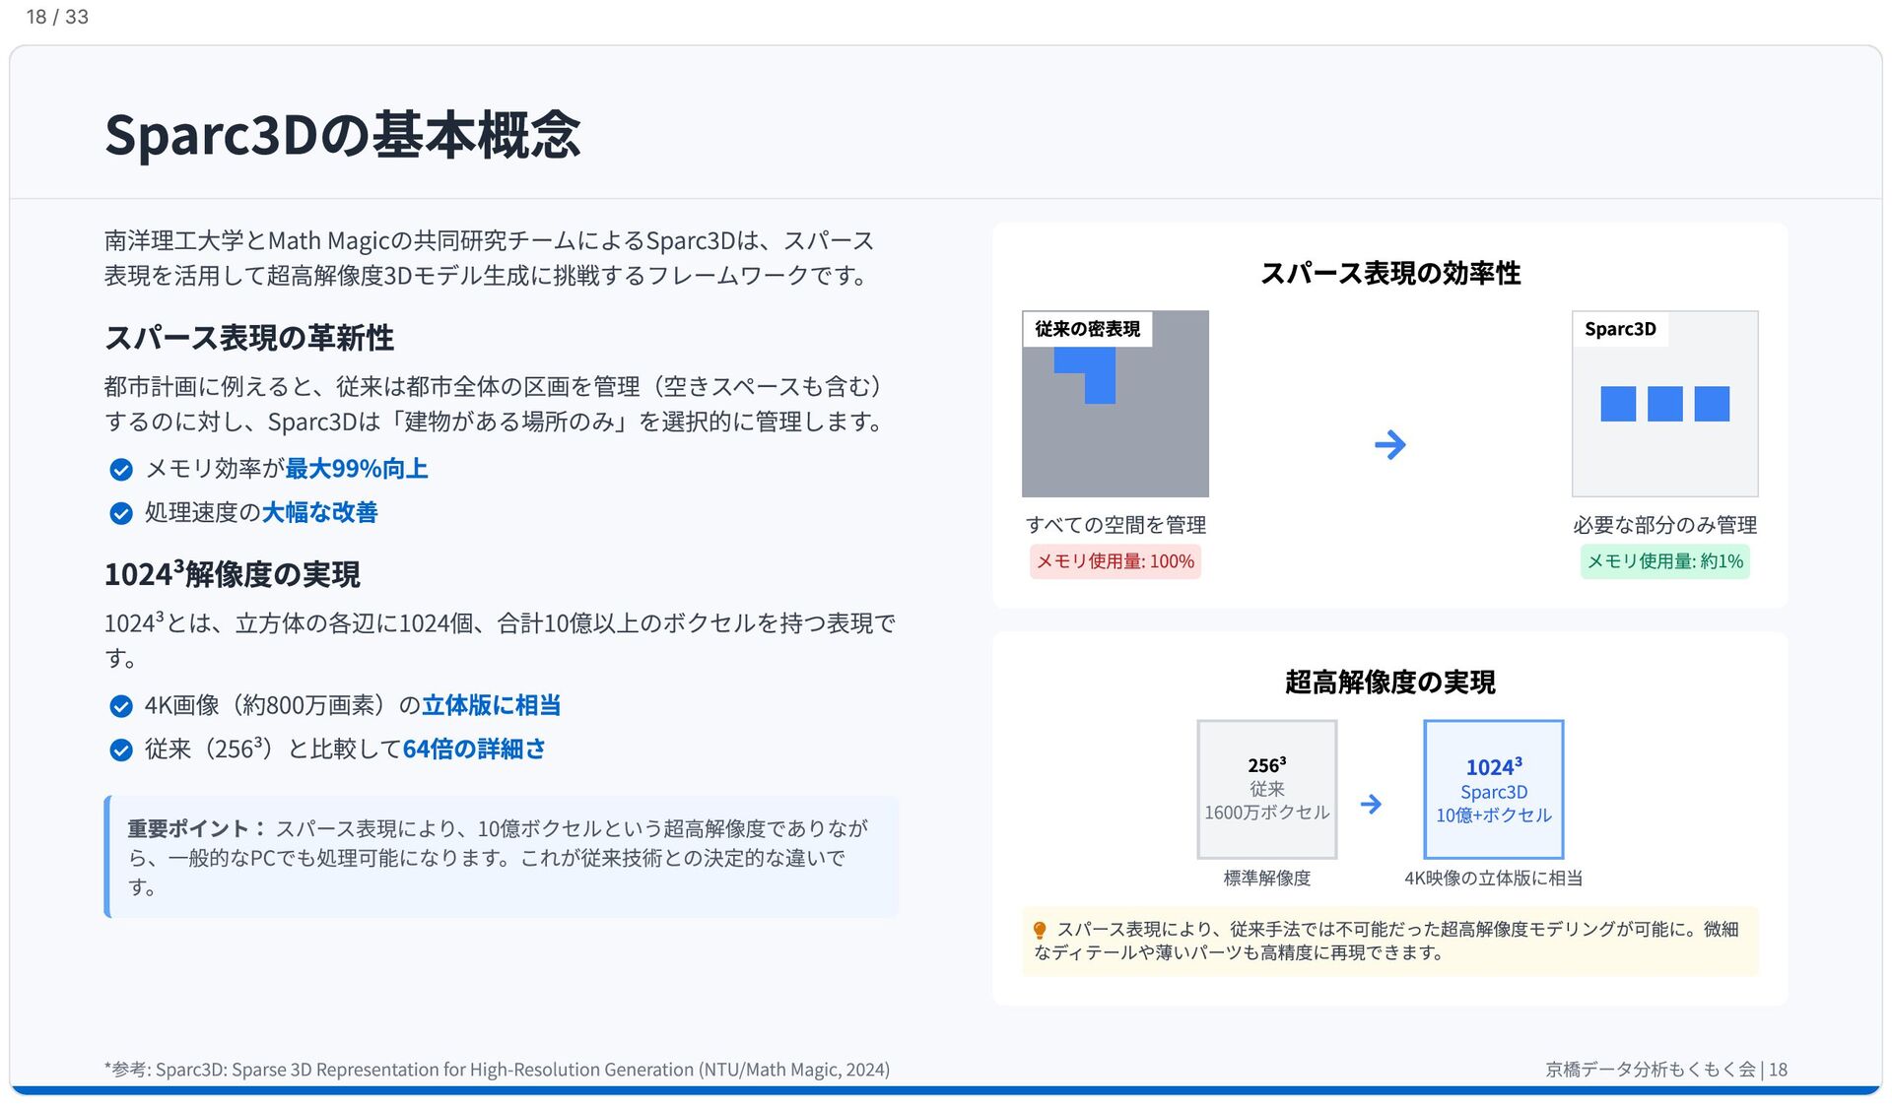The width and height of the screenshot is (1892, 1108).
Task: Click the slide title Sparc3Dの基本概念
Action: (x=343, y=134)
